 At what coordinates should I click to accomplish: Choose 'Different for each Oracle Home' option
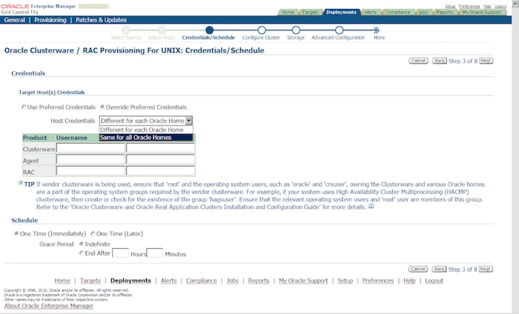click(x=145, y=130)
